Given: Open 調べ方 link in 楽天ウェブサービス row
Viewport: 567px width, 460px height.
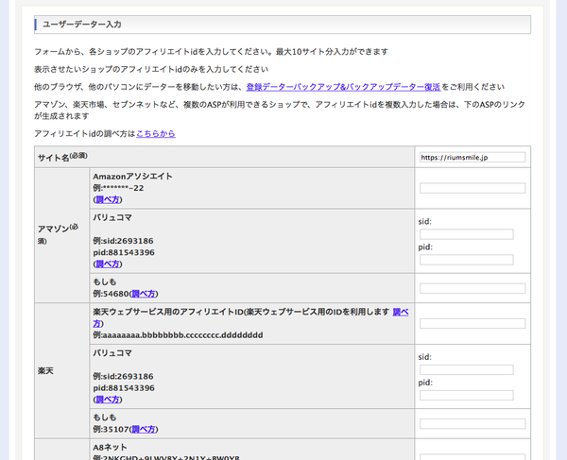Looking at the screenshot, I should pos(401,313).
